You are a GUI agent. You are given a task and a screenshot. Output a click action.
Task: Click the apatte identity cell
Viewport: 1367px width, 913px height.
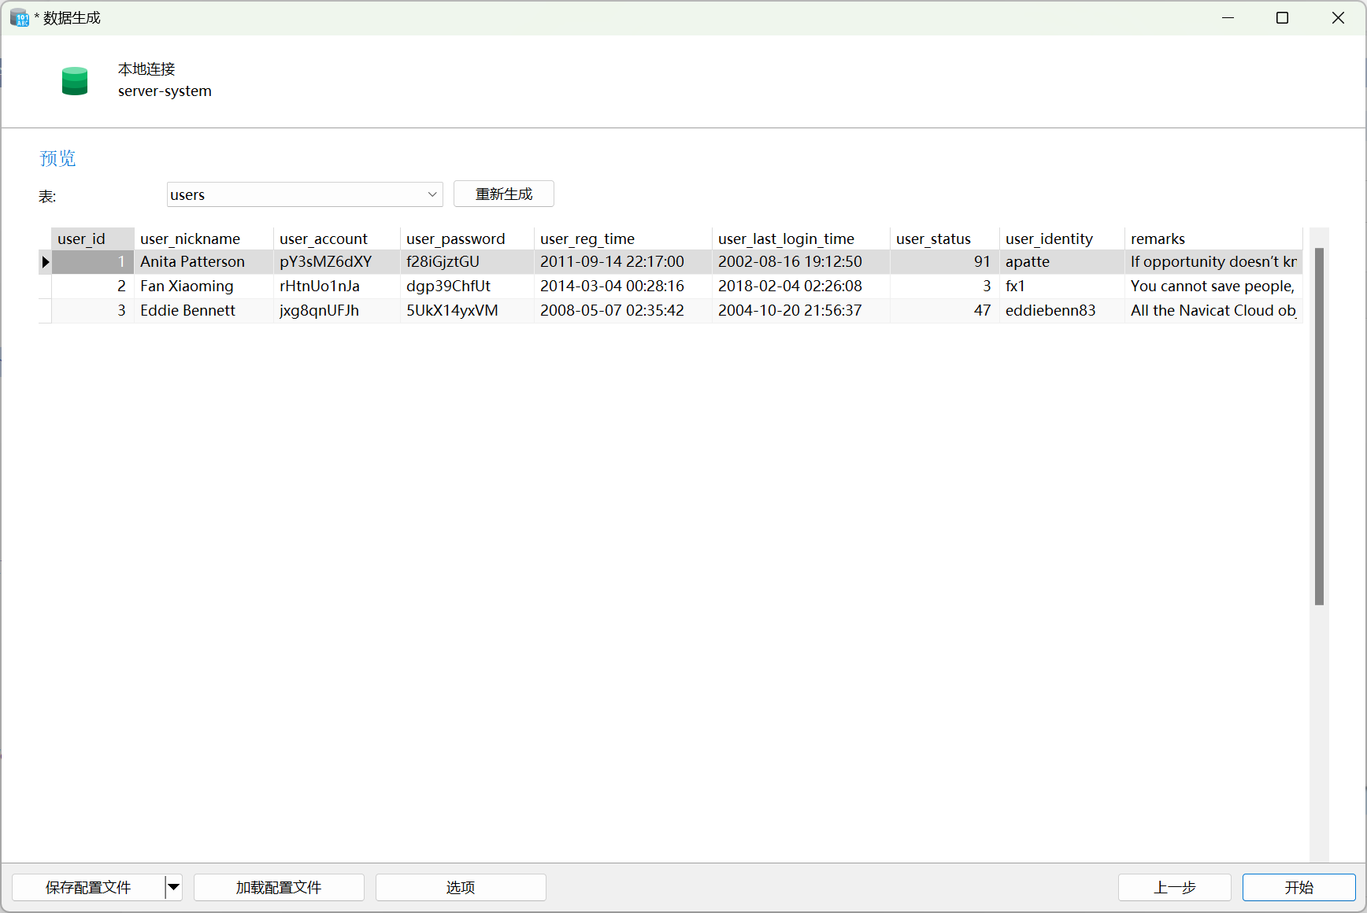coord(1061,262)
